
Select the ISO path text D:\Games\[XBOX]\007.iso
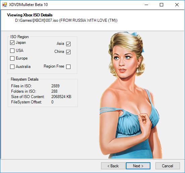[x=37, y=20]
